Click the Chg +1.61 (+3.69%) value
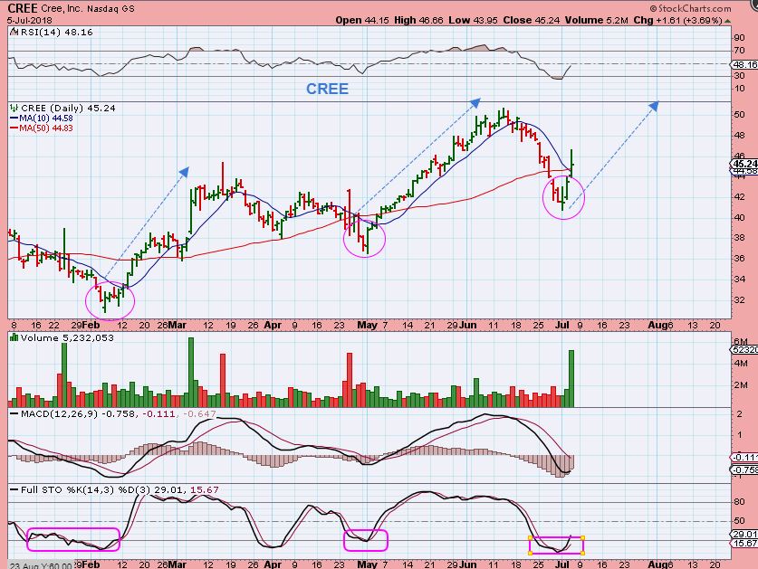Image resolution: width=758 pixels, height=569 pixels. pyautogui.click(x=678, y=20)
